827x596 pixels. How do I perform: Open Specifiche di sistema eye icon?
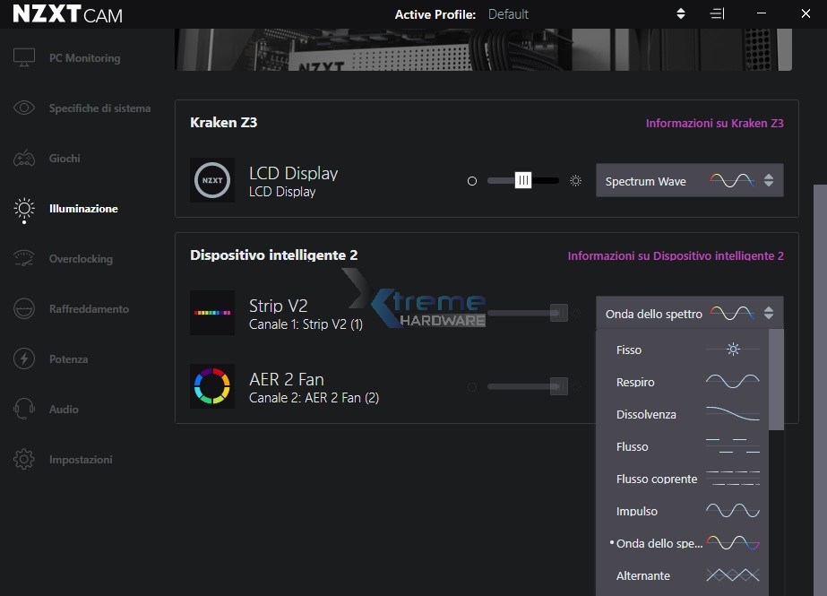click(x=24, y=108)
